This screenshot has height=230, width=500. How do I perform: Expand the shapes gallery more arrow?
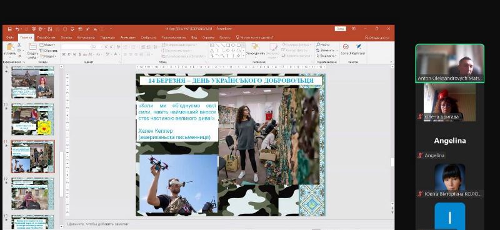pyautogui.click(x=244, y=56)
